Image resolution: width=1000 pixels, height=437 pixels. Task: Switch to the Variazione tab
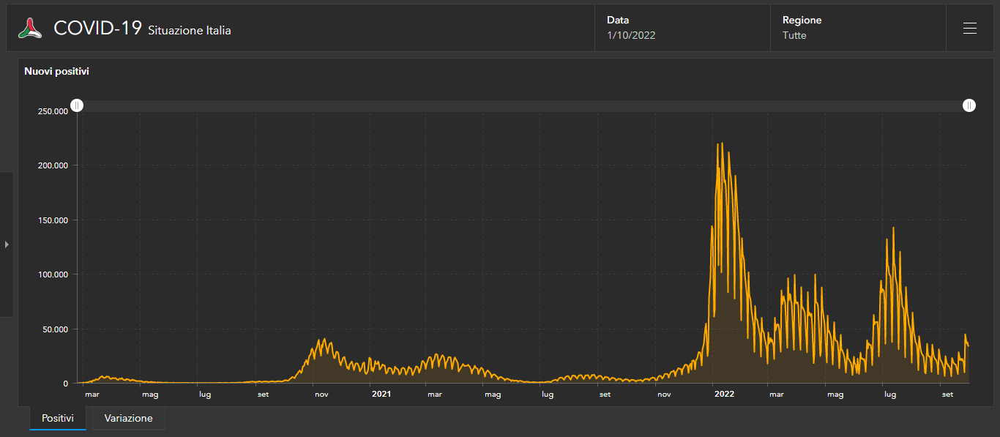pyautogui.click(x=129, y=419)
